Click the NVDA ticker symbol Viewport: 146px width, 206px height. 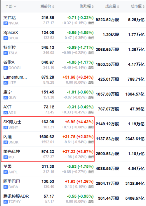tap(13, 23)
